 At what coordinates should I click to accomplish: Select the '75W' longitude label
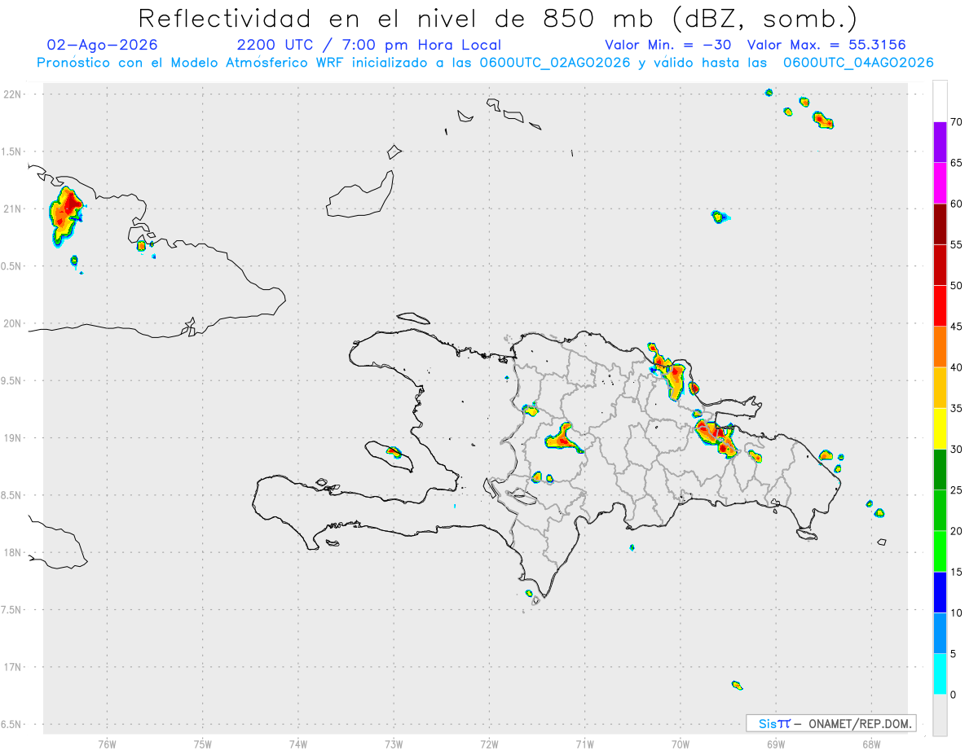point(203,744)
